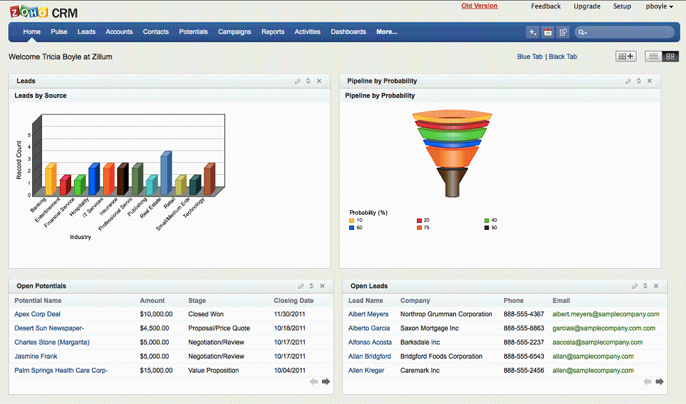Switch to the Black Tab theme
686x404 pixels.
563,56
